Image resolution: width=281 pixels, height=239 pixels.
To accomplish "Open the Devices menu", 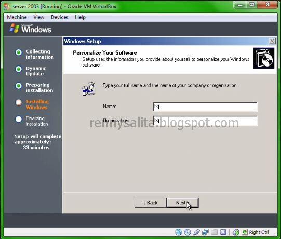I will (60, 17).
